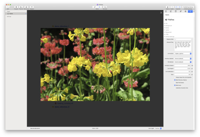This screenshot has width=200, height=137.
Task: Click the Line Height stepper arrows
Action: pyautogui.click(x=191, y=68)
